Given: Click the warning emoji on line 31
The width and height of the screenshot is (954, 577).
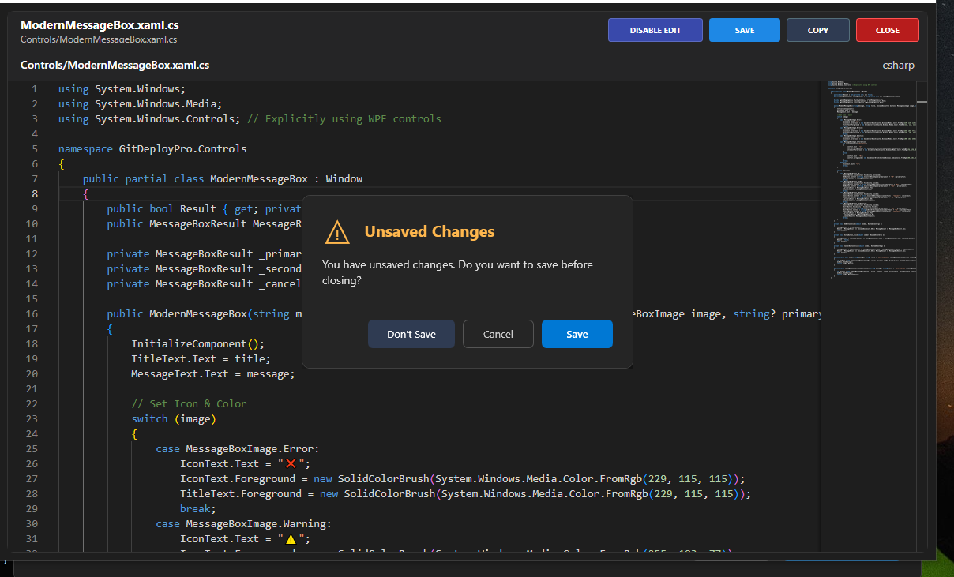Looking at the screenshot, I should coord(291,539).
